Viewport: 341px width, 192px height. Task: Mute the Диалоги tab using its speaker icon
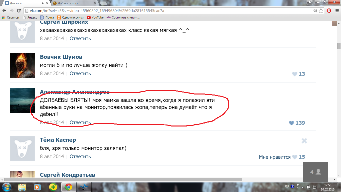coord(43,3)
